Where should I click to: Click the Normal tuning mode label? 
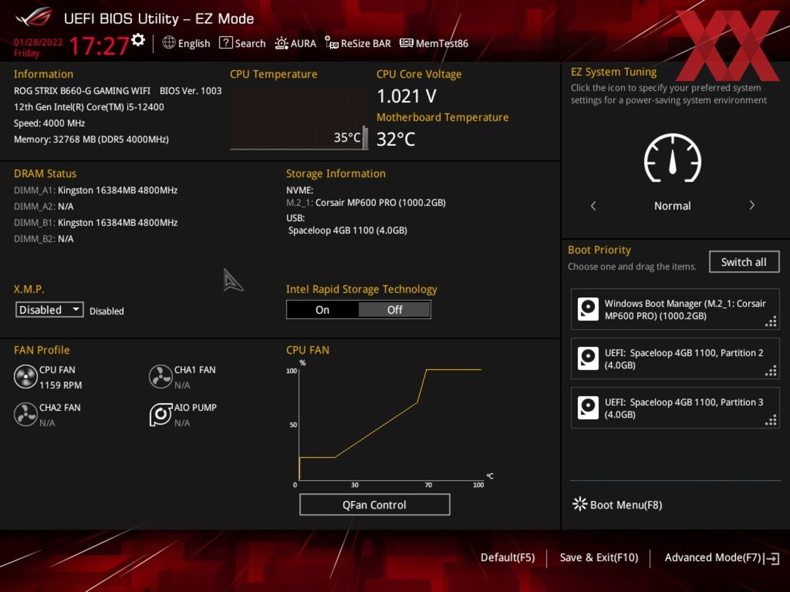coord(673,205)
